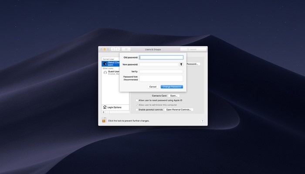Open the Contacts Card
This screenshot has height=174, width=305.
click(174, 95)
